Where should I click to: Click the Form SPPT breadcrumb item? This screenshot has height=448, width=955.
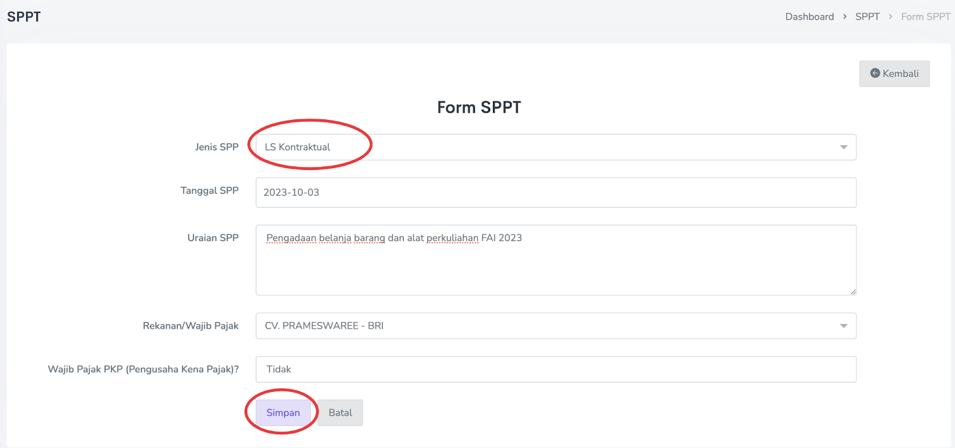(x=925, y=17)
